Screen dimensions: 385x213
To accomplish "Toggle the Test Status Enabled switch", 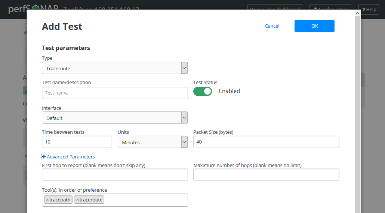I will pyautogui.click(x=203, y=91).
